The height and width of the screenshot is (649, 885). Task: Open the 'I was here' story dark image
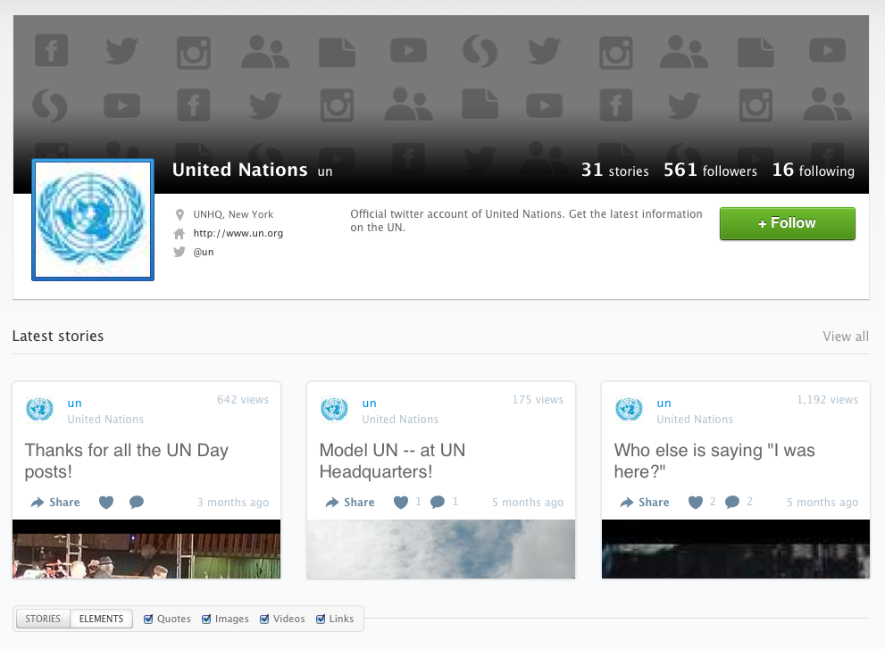point(736,549)
